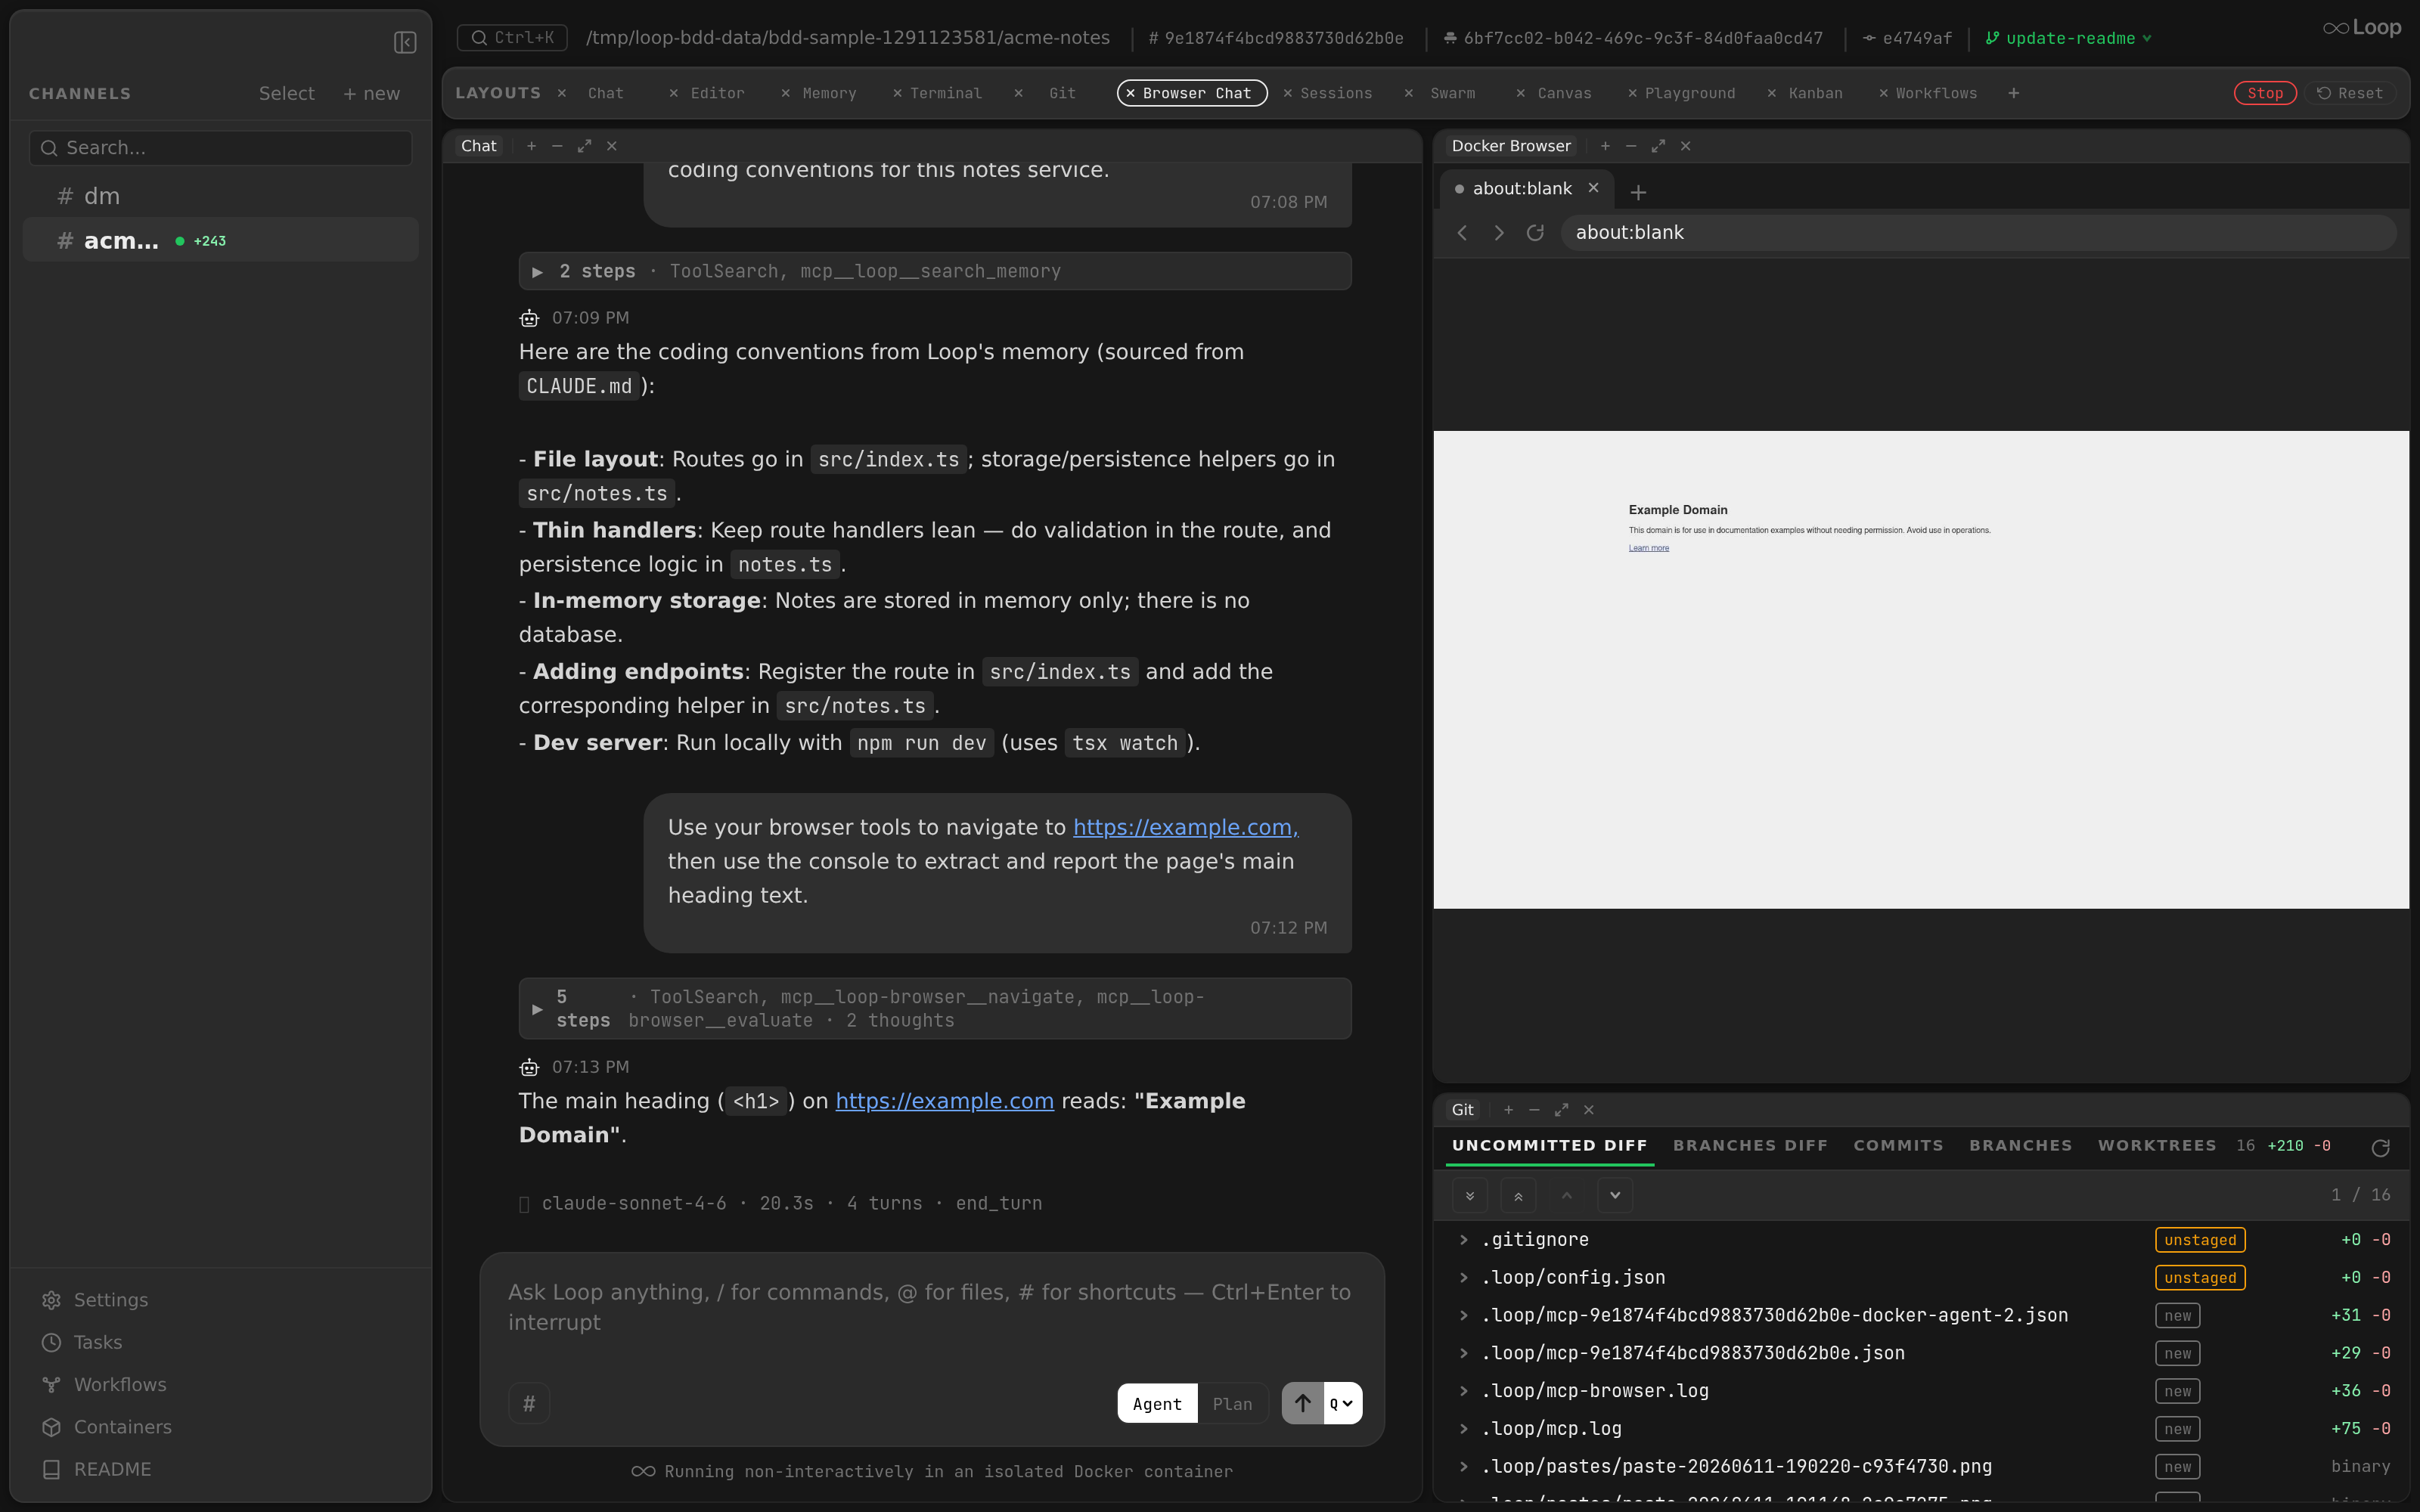Expand all diff files with double-chevron down
Image resolution: width=2420 pixels, height=1512 pixels.
1469,1195
